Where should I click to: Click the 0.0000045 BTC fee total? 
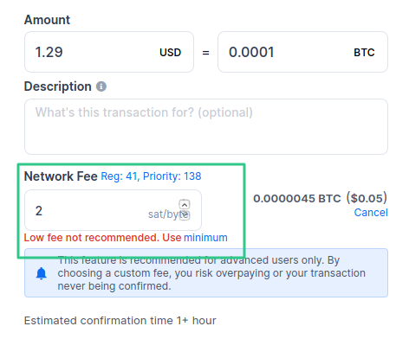[297, 199]
